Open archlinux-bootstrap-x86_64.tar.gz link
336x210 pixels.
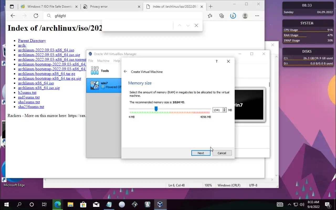tap(47, 74)
